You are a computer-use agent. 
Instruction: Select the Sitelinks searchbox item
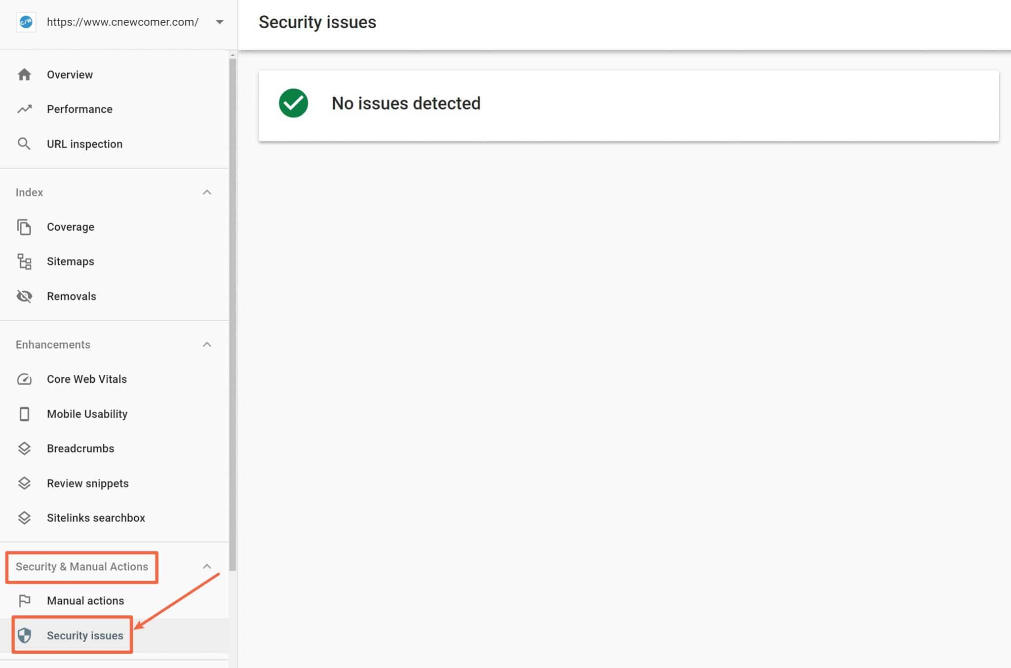[x=95, y=518]
